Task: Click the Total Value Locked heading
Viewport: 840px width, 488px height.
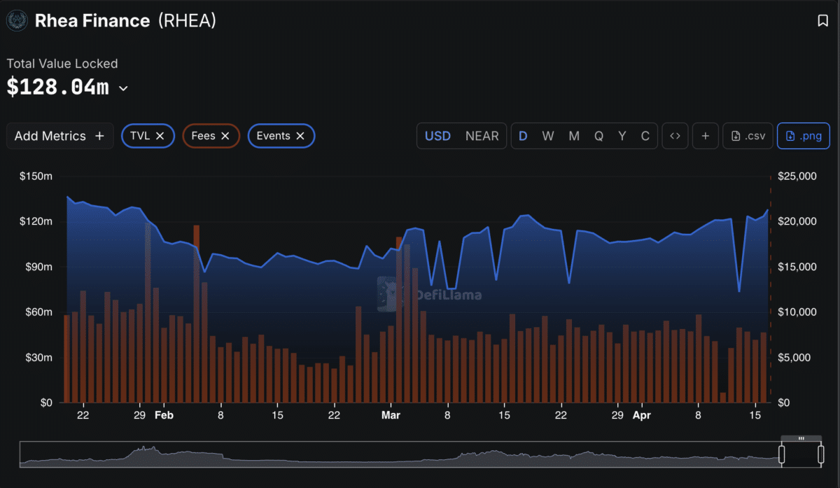Action: [62, 64]
